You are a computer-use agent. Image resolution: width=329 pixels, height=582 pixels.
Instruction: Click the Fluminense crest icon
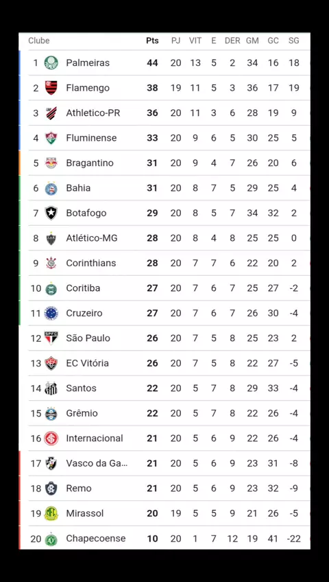[51, 138]
